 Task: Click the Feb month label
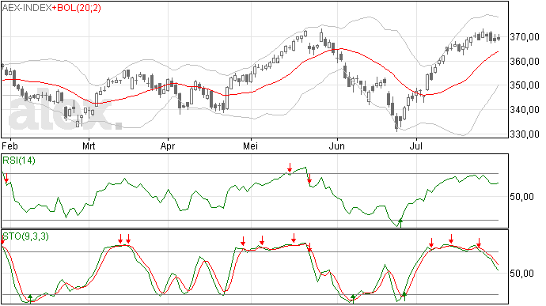(x=9, y=145)
